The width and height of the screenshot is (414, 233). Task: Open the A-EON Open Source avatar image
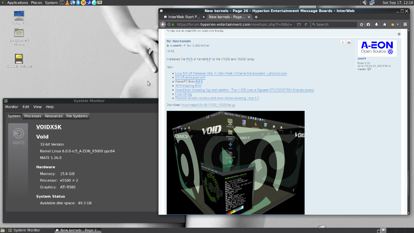[377, 48]
